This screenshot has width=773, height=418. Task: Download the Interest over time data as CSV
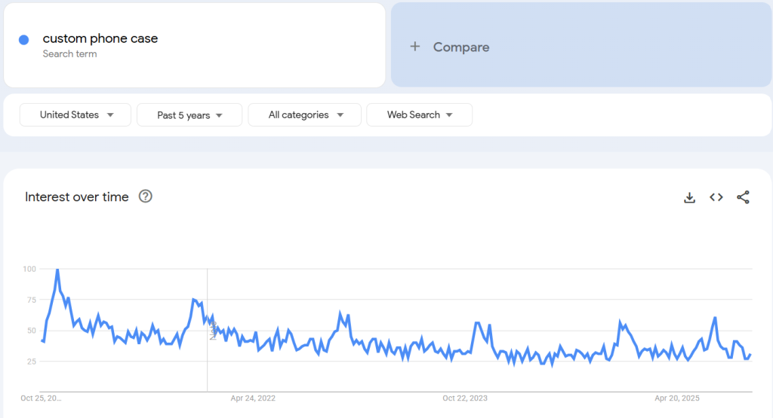pyautogui.click(x=689, y=197)
